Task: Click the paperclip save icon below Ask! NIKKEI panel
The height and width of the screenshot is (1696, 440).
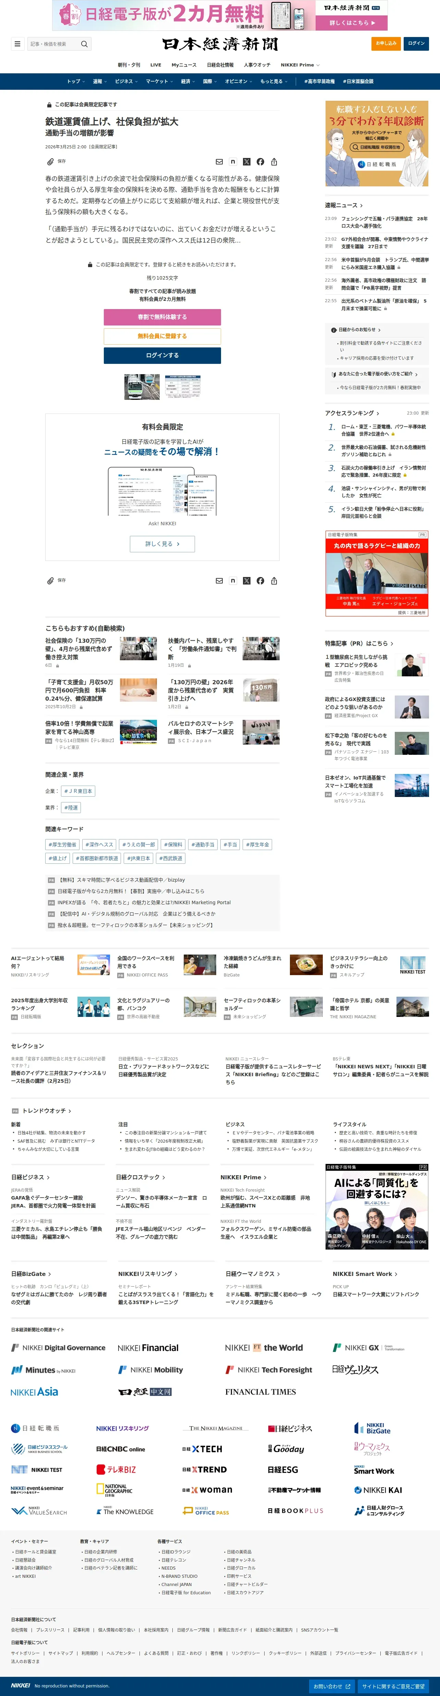Action: pos(50,580)
